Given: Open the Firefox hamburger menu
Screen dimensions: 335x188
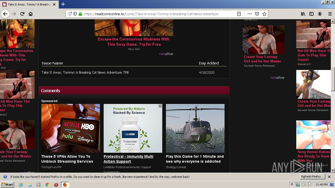Looking at the screenshot, I should click(x=330, y=14).
